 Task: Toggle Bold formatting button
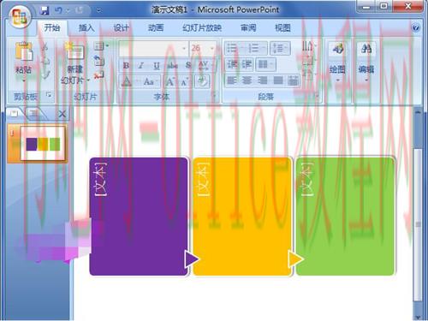pos(126,66)
